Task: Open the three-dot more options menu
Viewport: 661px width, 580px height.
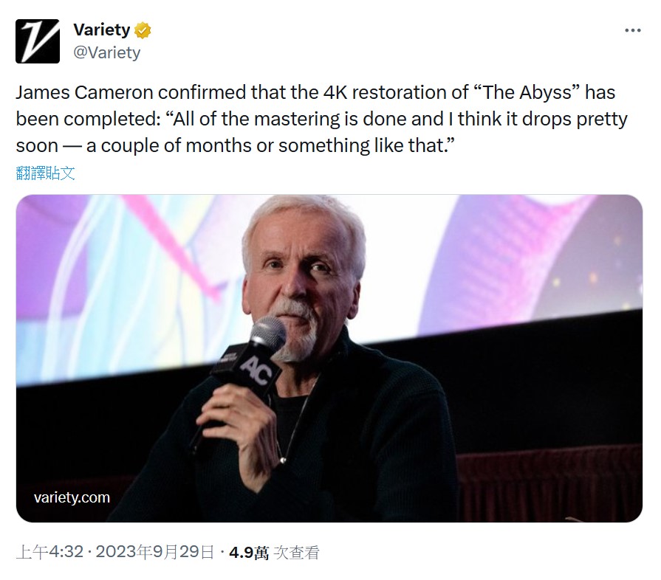Action: (x=632, y=31)
